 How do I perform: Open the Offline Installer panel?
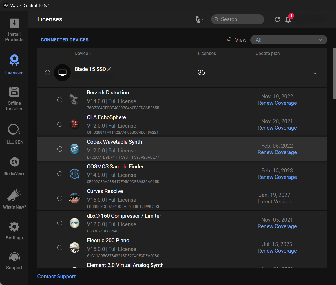pyautogui.click(x=14, y=98)
